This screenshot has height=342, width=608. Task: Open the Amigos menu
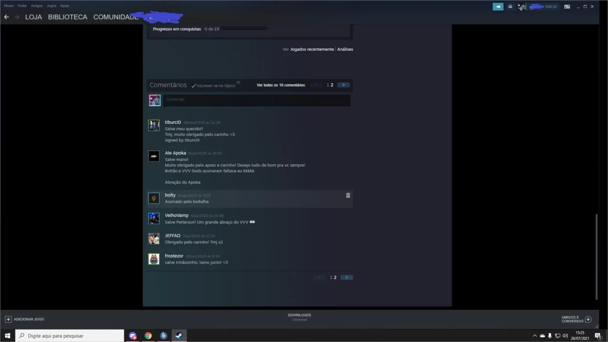[x=37, y=6]
